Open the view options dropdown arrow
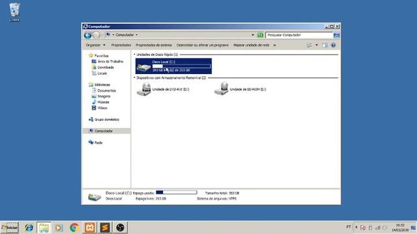The height and width of the screenshot is (234, 417). pyautogui.click(x=317, y=45)
